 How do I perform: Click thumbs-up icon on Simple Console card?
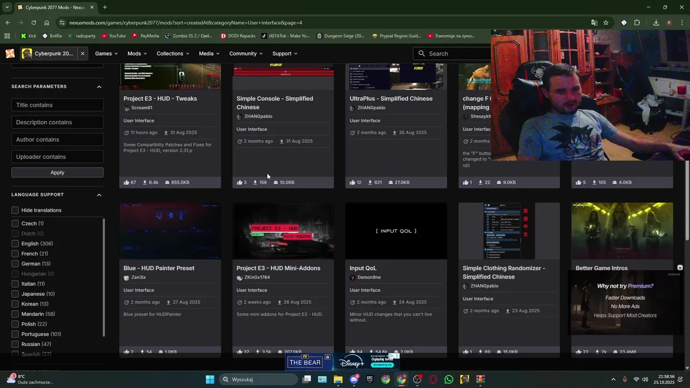239,183
